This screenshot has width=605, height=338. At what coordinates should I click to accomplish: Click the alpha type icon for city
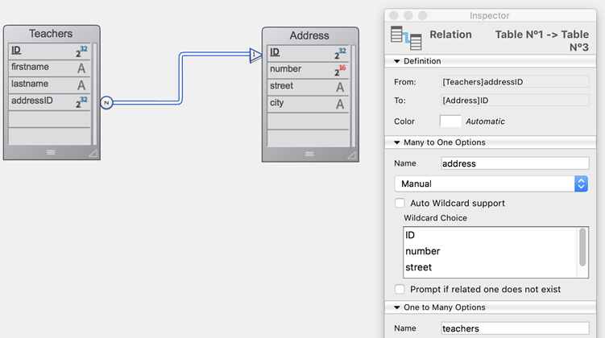340,104
